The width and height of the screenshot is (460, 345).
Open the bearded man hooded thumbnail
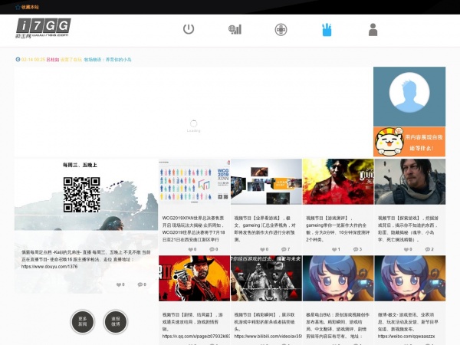(x=410, y=182)
